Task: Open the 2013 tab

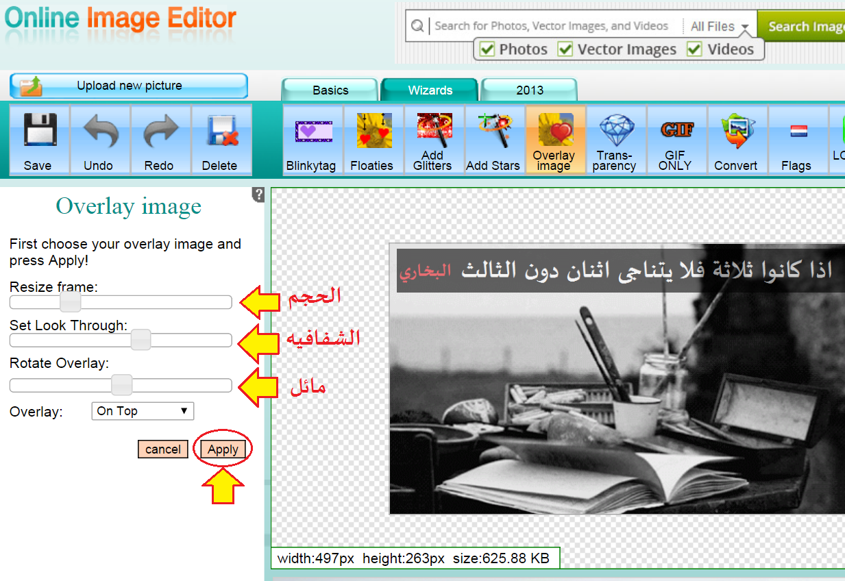Action: pos(529,90)
